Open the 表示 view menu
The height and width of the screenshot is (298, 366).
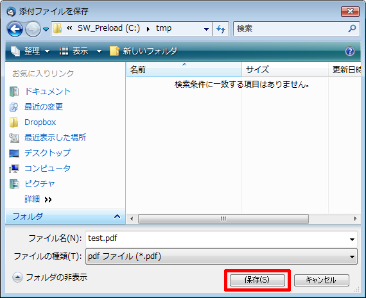[80, 51]
